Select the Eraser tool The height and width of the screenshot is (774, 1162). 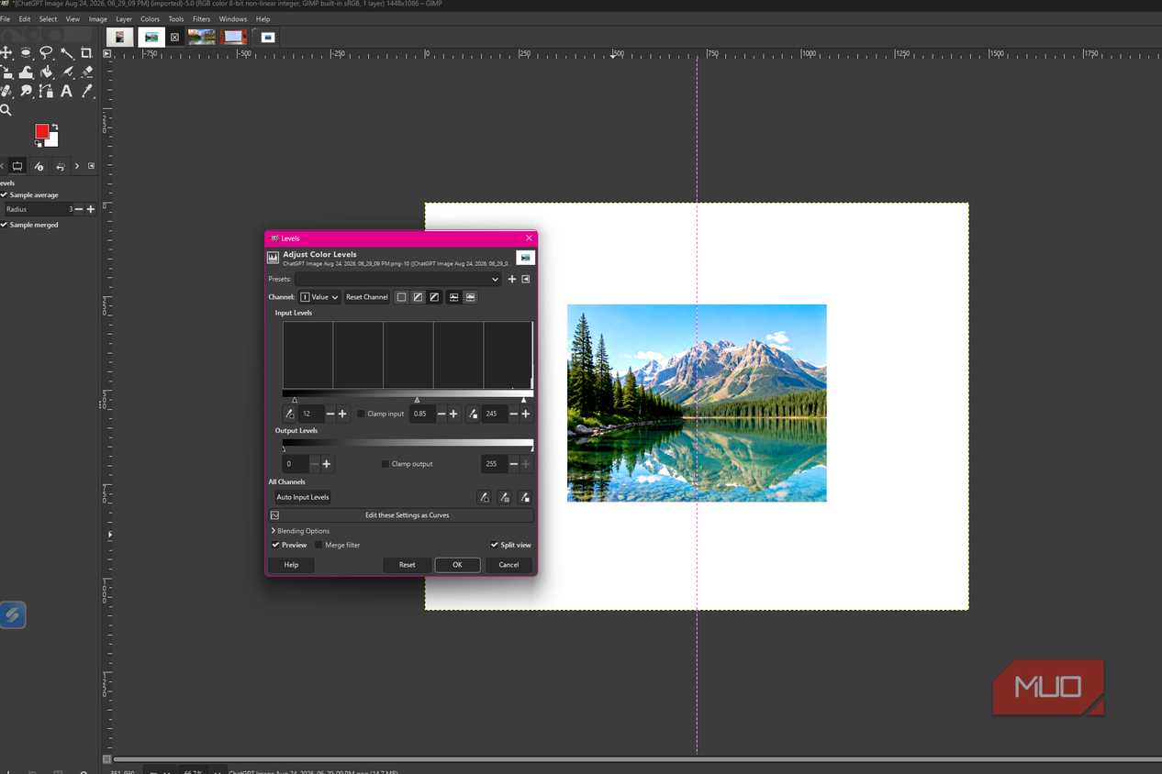click(87, 72)
